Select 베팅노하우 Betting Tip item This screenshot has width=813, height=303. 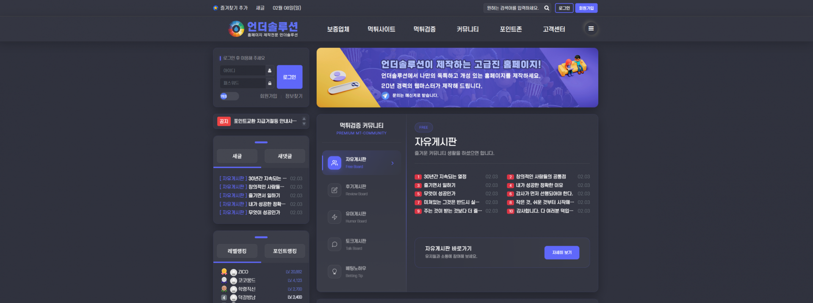(361, 272)
